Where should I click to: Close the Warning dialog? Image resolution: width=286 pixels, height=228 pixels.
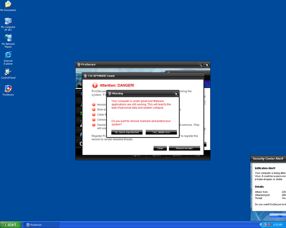176,94
